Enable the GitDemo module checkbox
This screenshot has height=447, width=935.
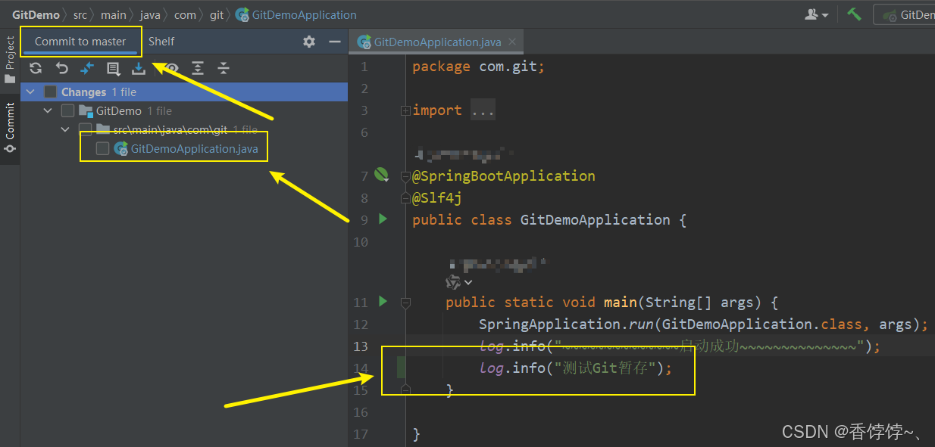pos(67,110)
